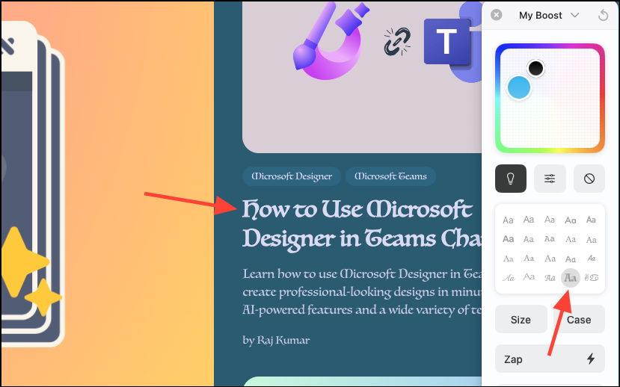Open the Size option
The height and width of the screenshot is (387, 620).
(521, 319)
